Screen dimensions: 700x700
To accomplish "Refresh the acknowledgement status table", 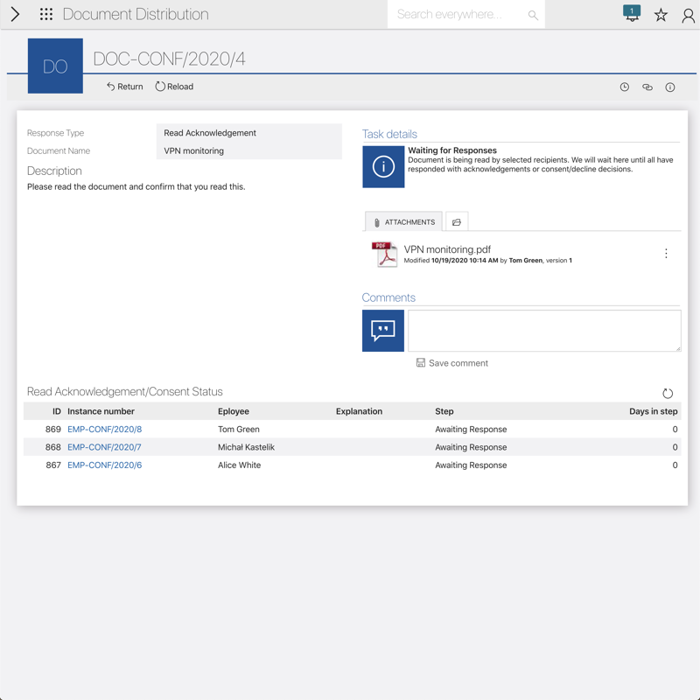I will (x=668, y=394).
